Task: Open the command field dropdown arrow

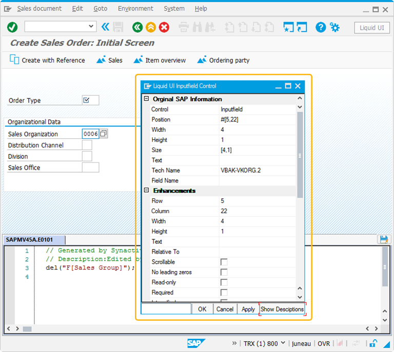Action: pos(91,26)
